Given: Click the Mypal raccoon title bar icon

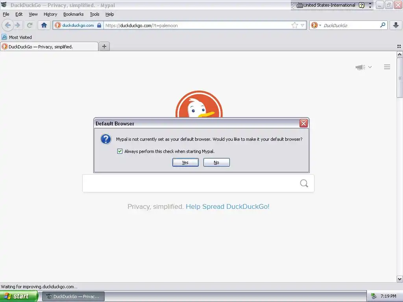Looking at the screenshot, I should coord(4,5).
